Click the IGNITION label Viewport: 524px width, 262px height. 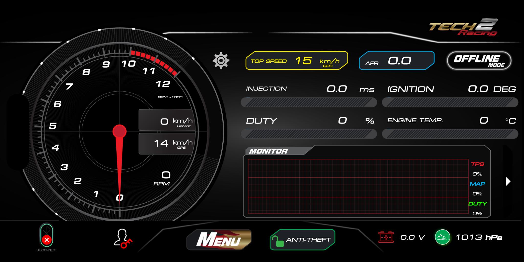(411, 89)
